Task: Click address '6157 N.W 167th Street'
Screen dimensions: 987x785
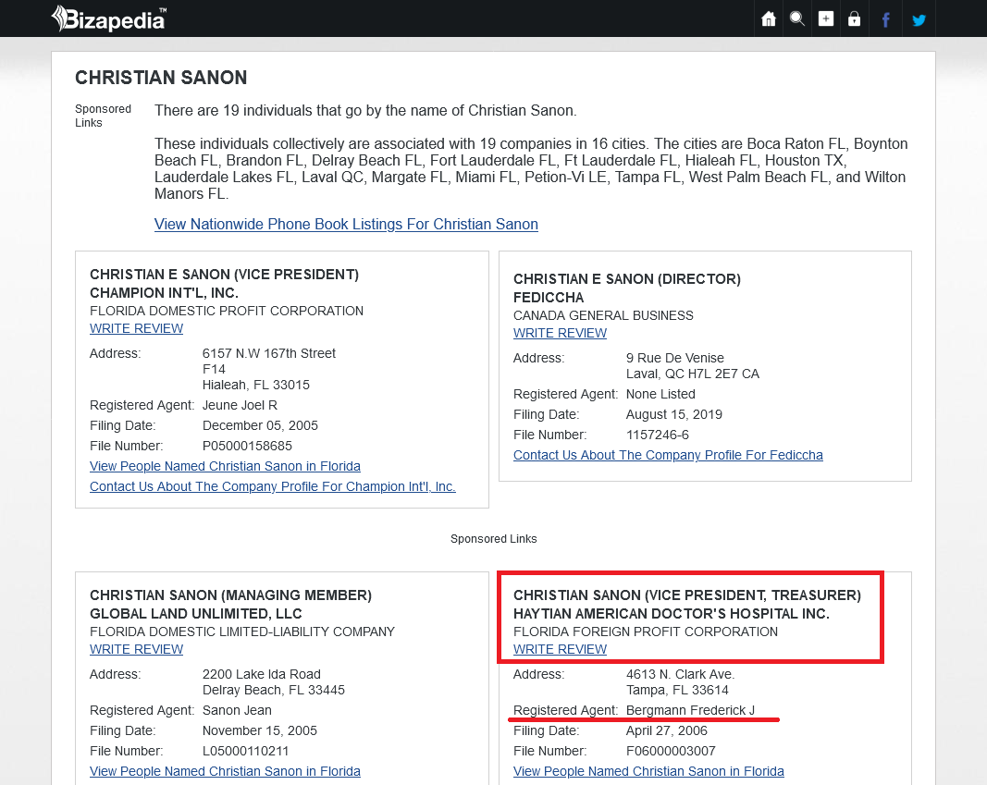Action: 269,353
